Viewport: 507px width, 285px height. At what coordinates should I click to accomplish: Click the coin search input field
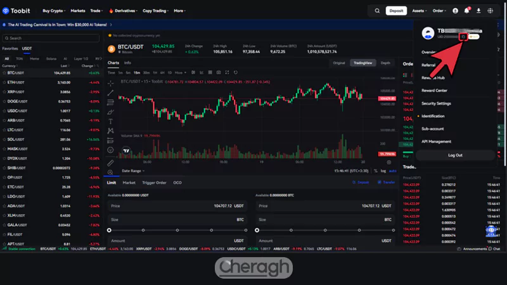coord(51,38)
